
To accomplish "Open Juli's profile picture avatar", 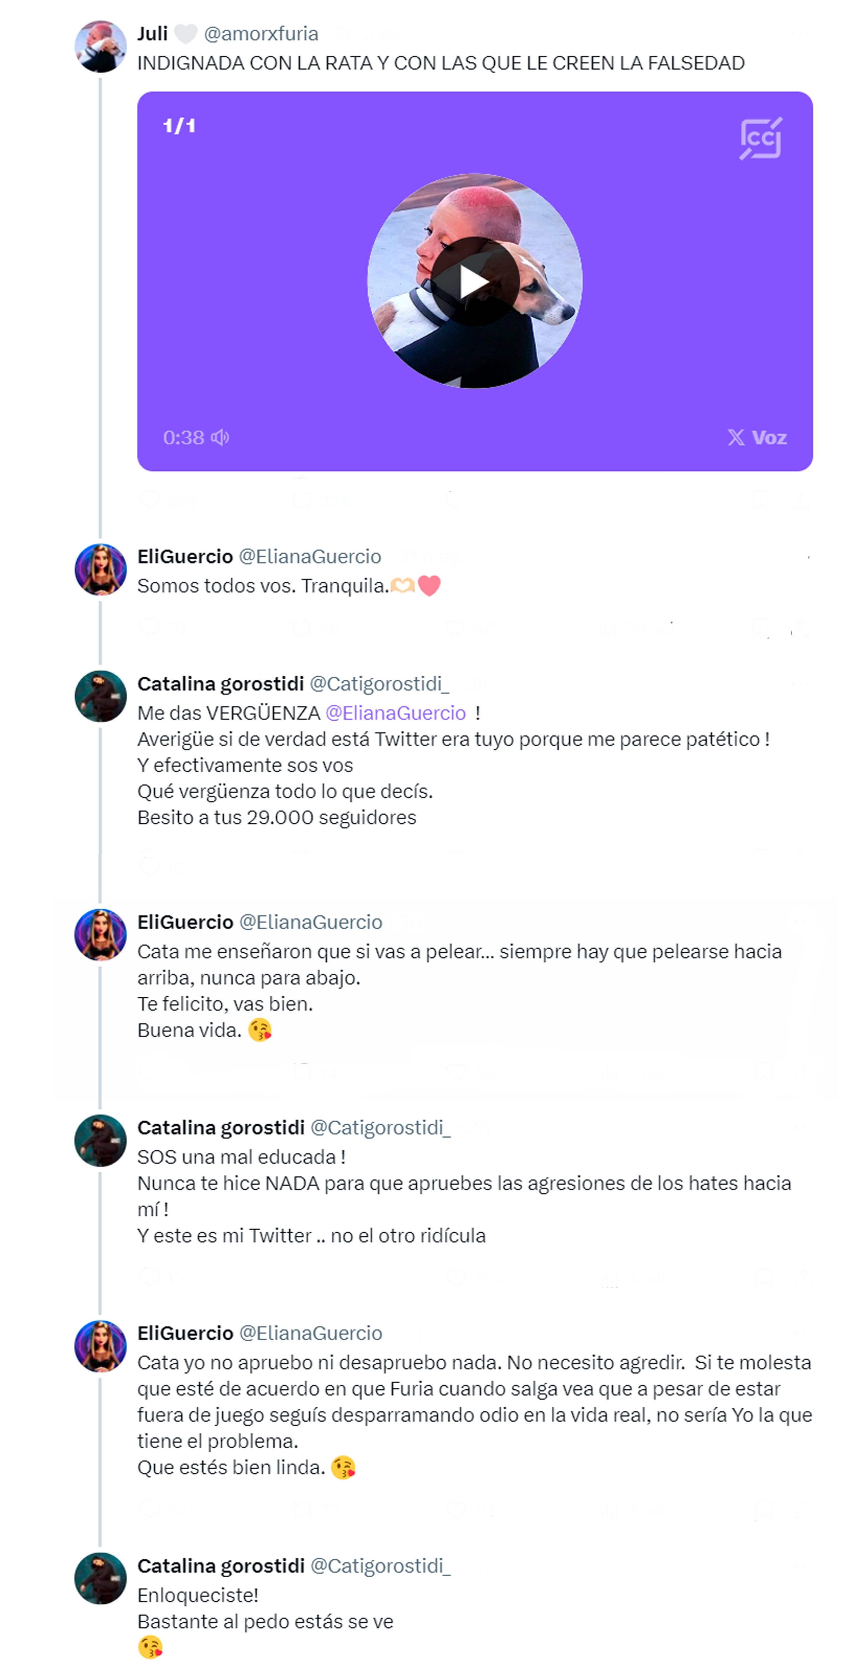I will (x=100, y=46).
